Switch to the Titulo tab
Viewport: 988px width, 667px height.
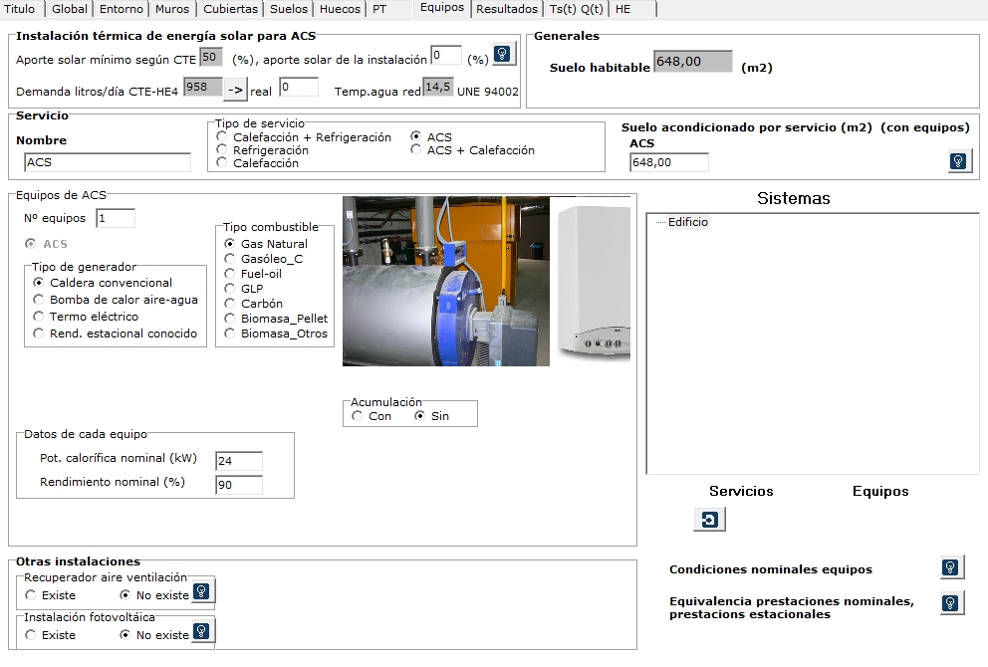point(20,9)
